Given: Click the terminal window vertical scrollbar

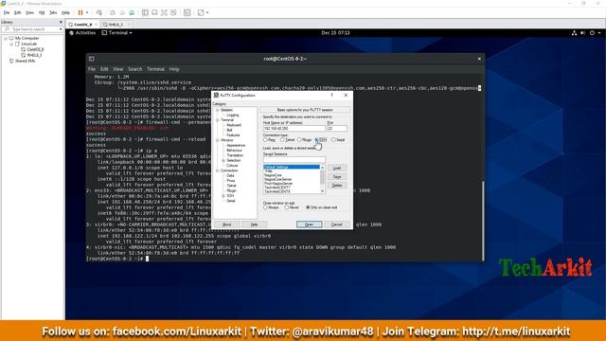Looking at the screenshot, I should point(483,221).
